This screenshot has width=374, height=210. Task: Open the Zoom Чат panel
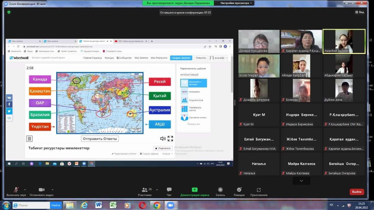pyautogui.click(x=169, y=190)
